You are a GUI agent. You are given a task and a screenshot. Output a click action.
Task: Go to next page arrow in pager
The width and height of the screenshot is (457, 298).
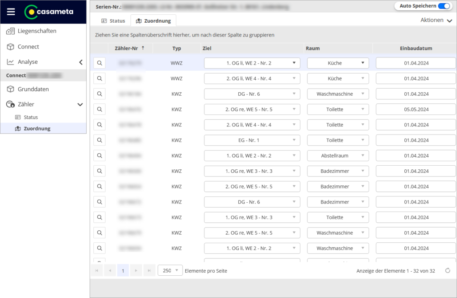137,271
